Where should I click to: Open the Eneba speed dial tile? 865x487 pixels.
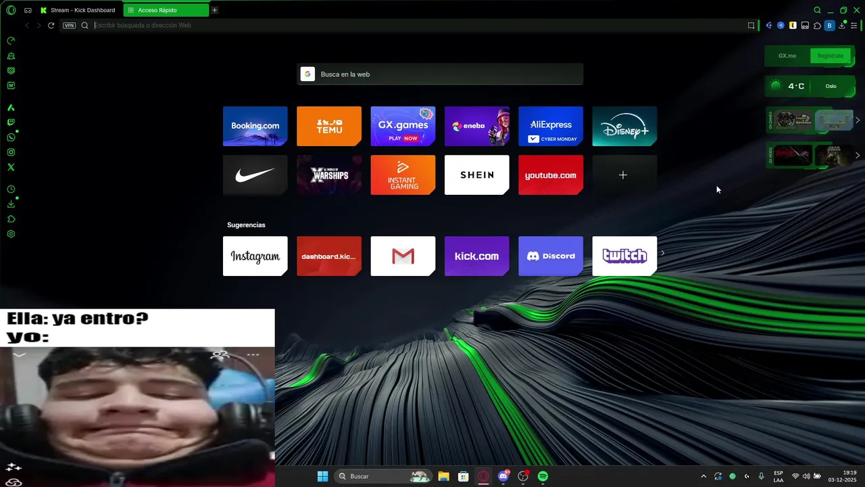[x=476, y=126]
